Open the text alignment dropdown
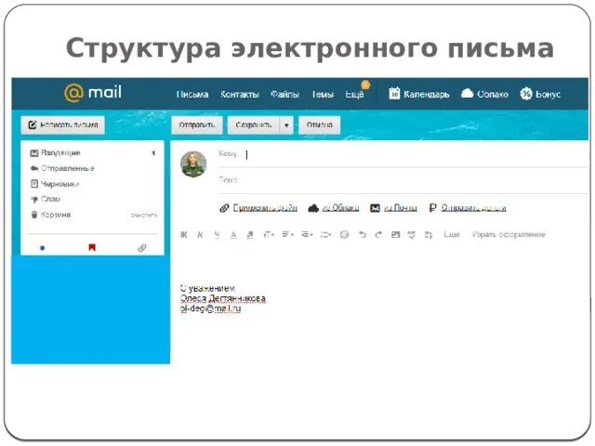Image resolution: width=595 pixels, height=446 pixels. pyautogui.click(x=287, y=235)
